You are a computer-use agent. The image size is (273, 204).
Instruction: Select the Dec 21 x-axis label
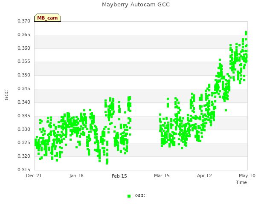pyautogui.click(x=34, y=176)
